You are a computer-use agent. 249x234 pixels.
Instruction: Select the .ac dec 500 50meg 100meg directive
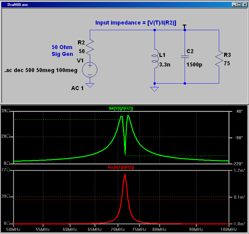tap(41, 70)
